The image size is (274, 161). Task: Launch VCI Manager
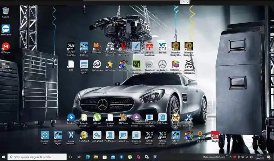click(x=110, y=136)
